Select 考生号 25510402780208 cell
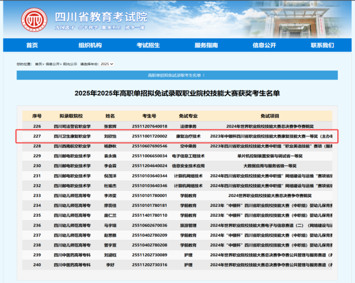This screenshot has width=355, height=283. 149,245
